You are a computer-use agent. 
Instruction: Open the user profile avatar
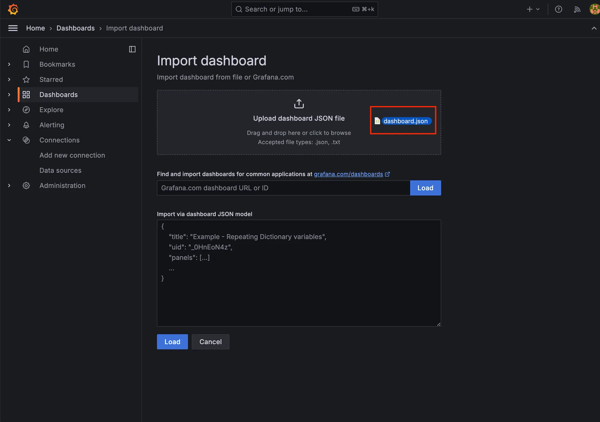[x=595, y=9]
